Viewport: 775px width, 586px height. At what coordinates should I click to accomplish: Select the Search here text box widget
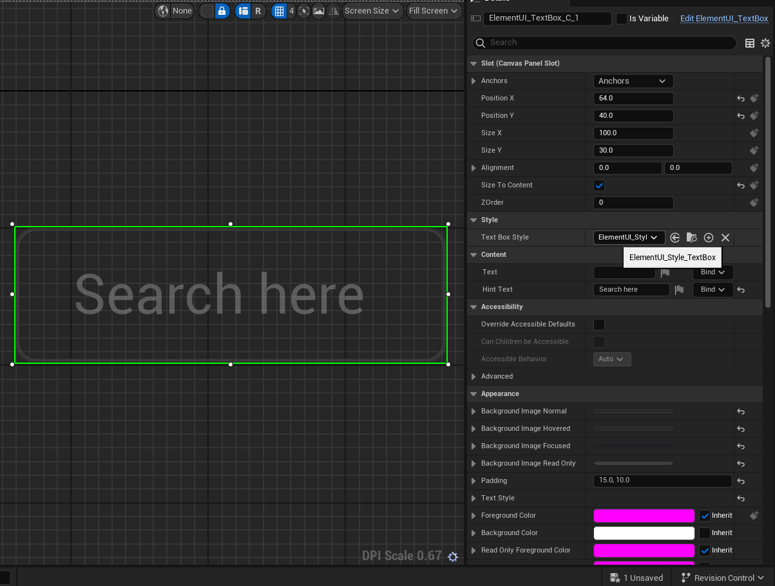[231, 295]
